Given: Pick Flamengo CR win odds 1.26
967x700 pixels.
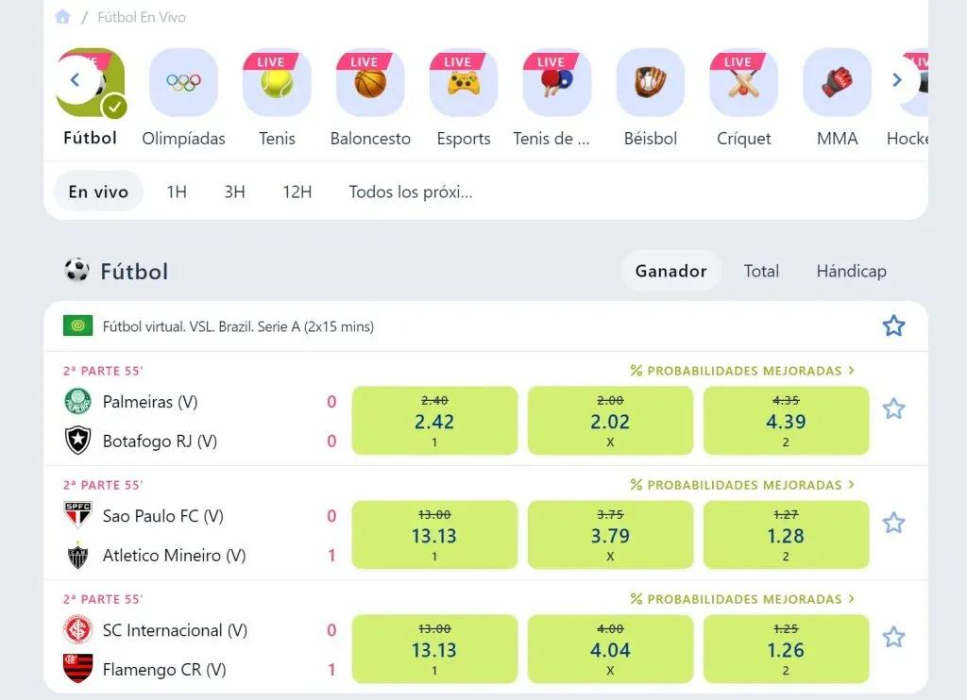Looking at the screenshot, I should [786, 648].
